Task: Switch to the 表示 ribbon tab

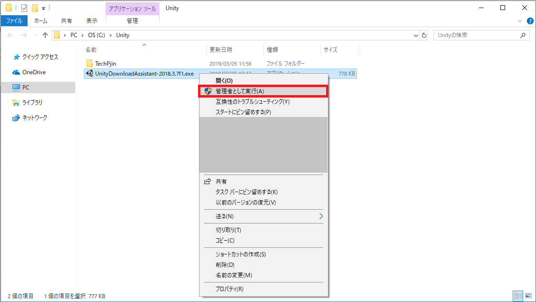Action: (x=91, y=21)
